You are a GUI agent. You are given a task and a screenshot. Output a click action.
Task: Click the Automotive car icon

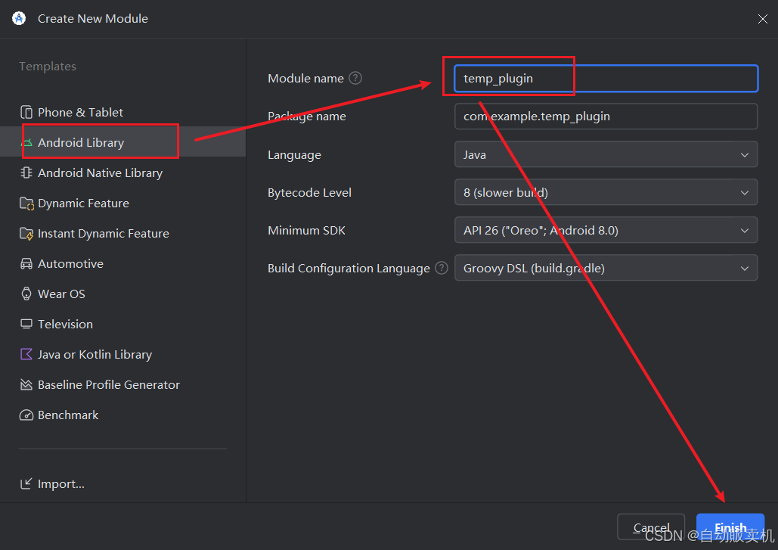(26, 263)
